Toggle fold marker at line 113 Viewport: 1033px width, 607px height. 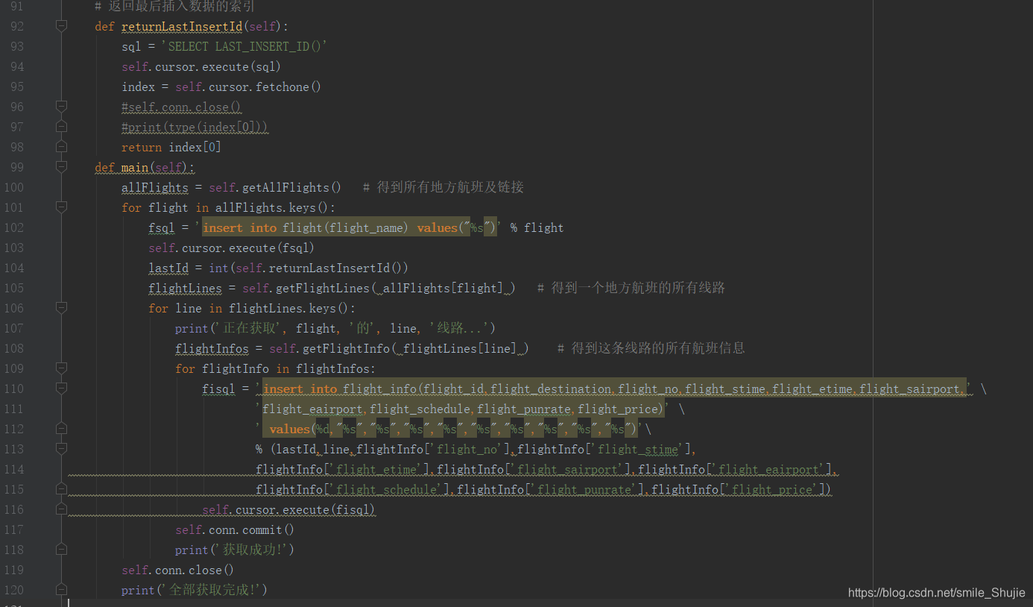[61, 449]
